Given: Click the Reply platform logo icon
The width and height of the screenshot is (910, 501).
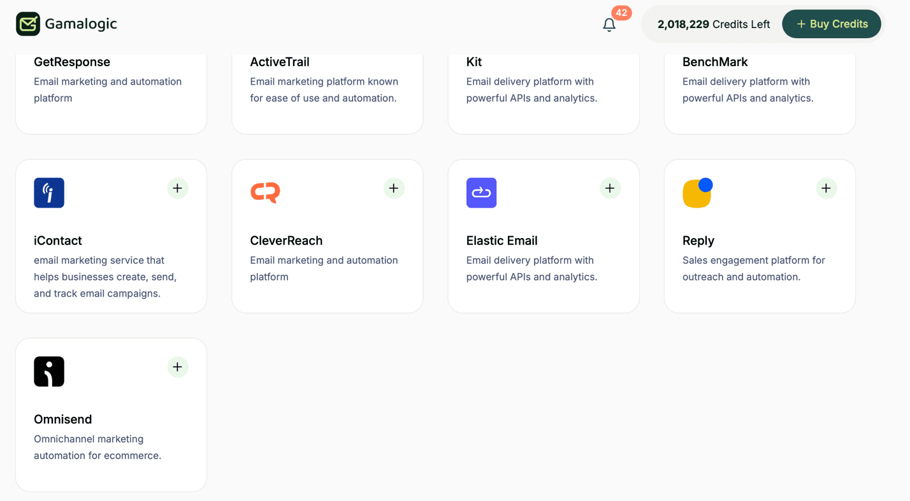Looking at the screenshot, I should coord(697,193).
